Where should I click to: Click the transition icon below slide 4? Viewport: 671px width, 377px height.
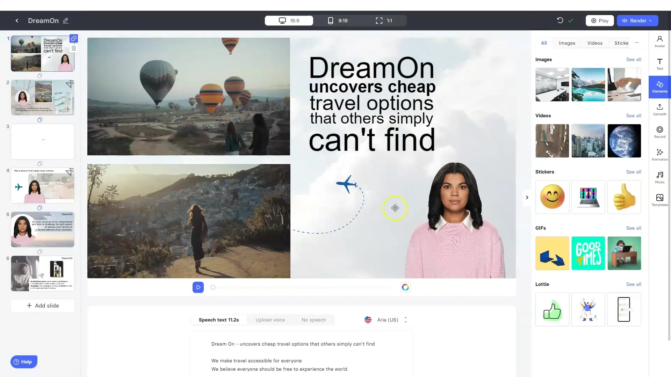[39, 208]
